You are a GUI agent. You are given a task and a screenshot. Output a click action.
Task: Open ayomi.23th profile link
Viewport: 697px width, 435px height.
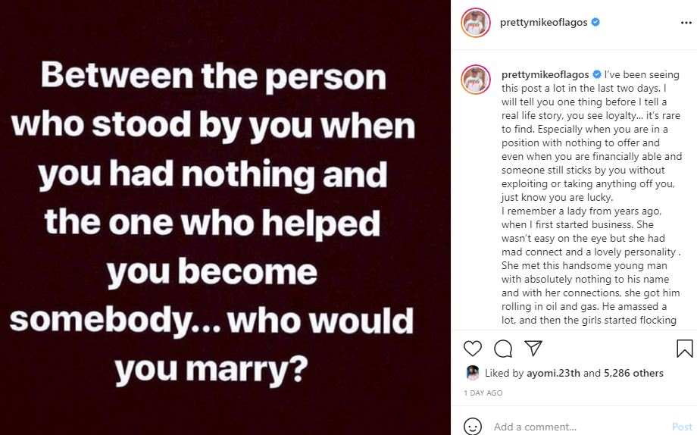click(x=553, y=373)
